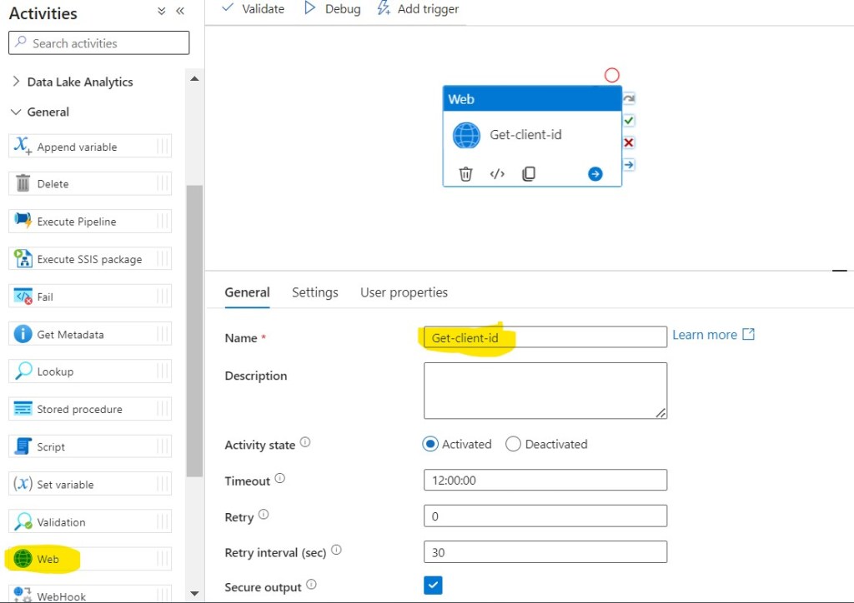This screenshot has height=603, width=854.
Task: Pick the Lookup activity icon
Action: (x=23, y=371)
